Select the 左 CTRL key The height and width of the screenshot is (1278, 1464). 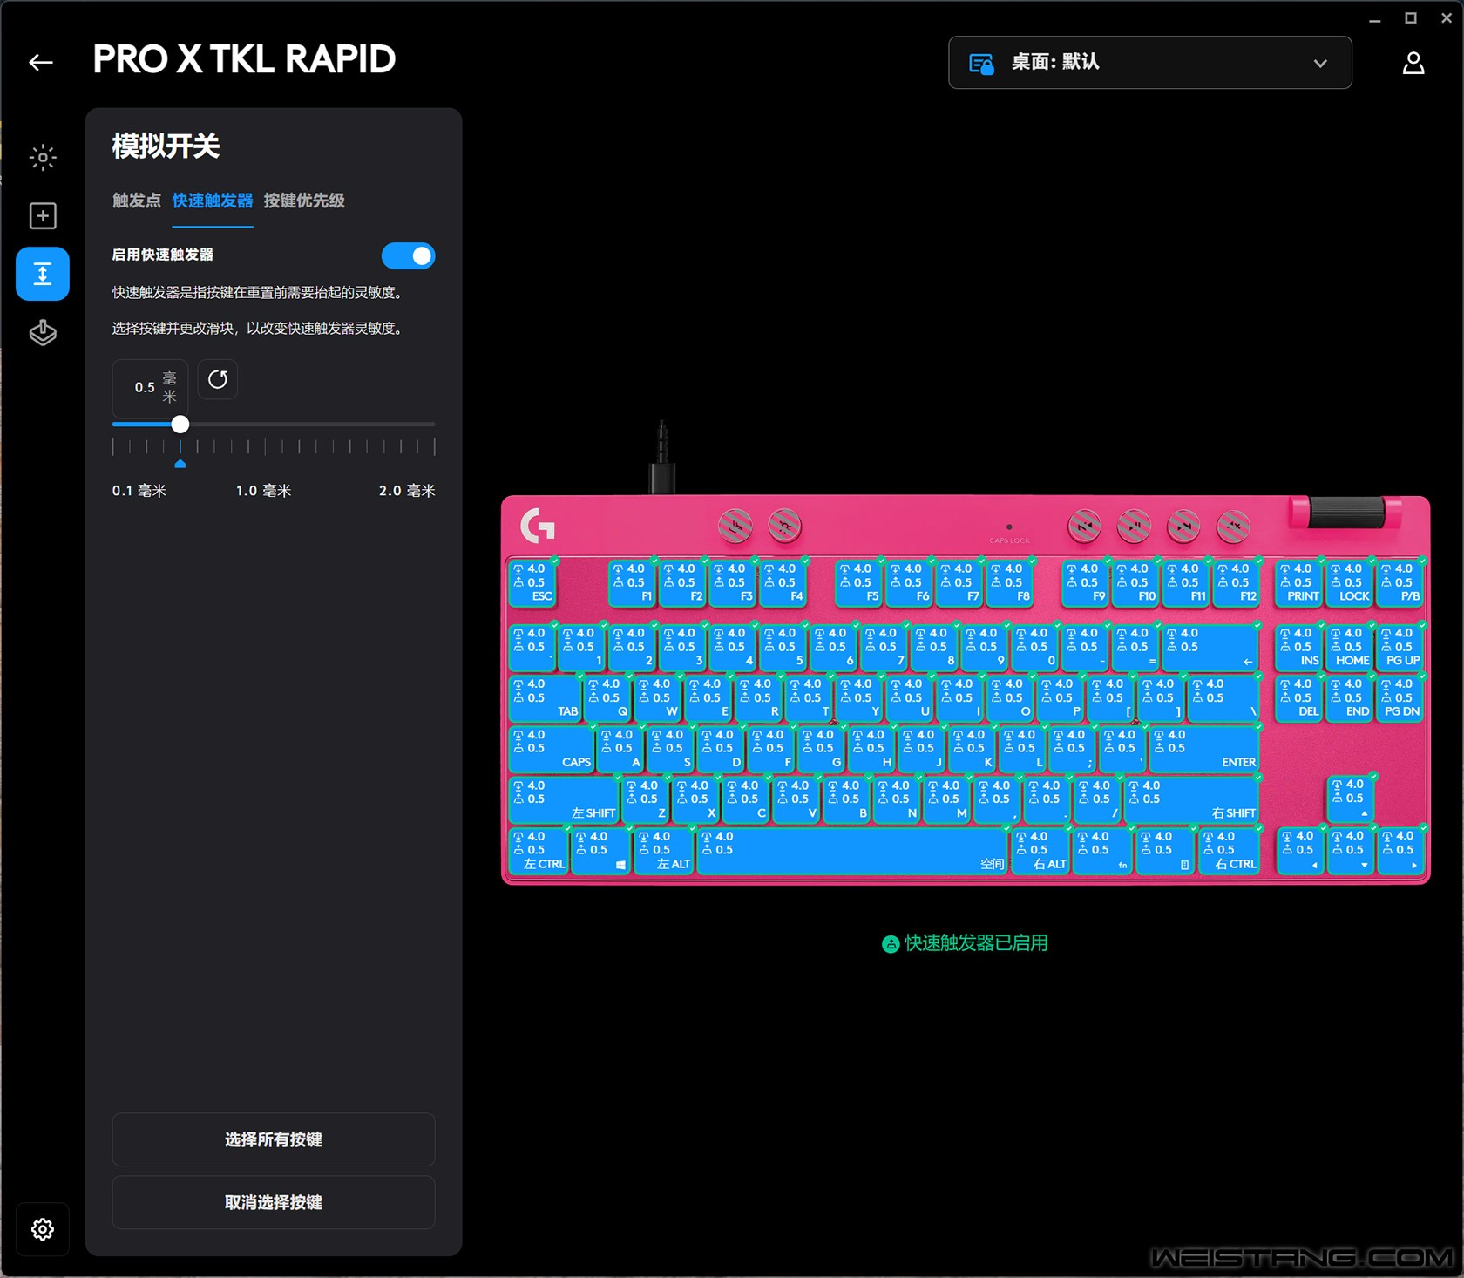(x=539, y=851)
